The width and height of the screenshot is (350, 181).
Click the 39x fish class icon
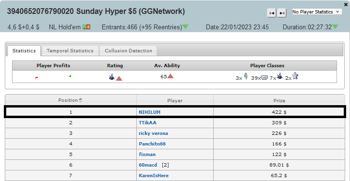[264, 77]
